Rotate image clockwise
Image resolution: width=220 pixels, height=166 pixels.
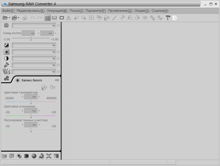(137, 18)
